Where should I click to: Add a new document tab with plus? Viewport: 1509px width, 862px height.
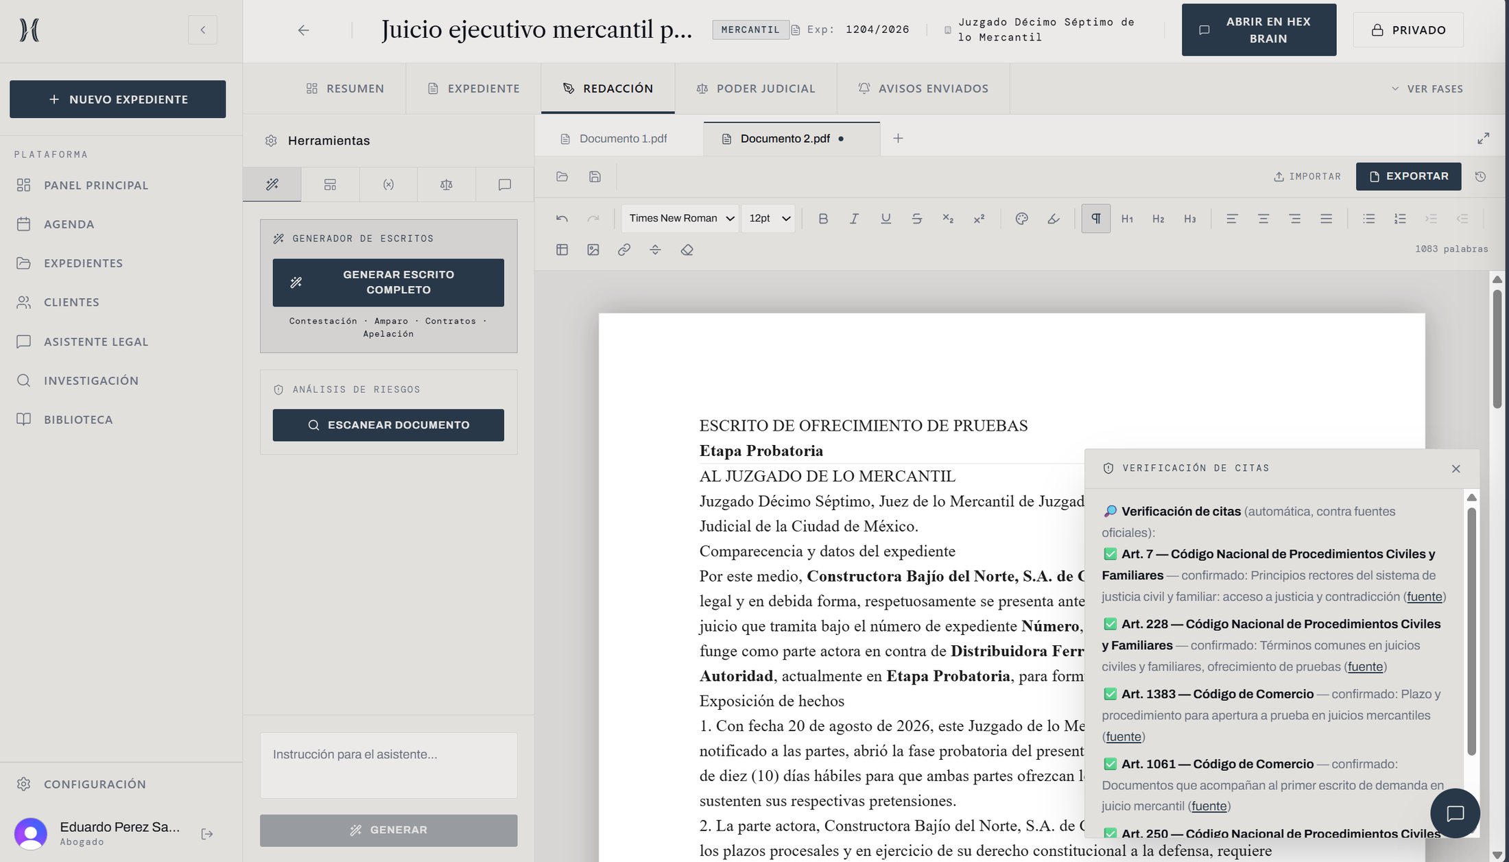tap(898, 139)
